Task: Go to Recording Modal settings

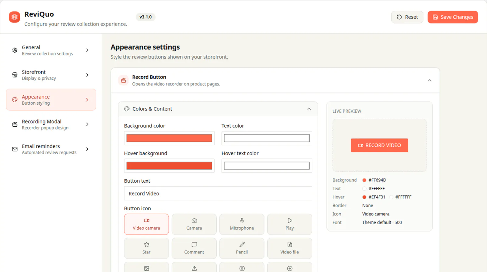Action: [x=51, y=124]
